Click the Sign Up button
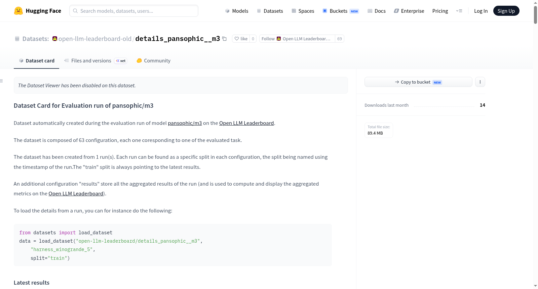538x289 pixels. [506, 11]
